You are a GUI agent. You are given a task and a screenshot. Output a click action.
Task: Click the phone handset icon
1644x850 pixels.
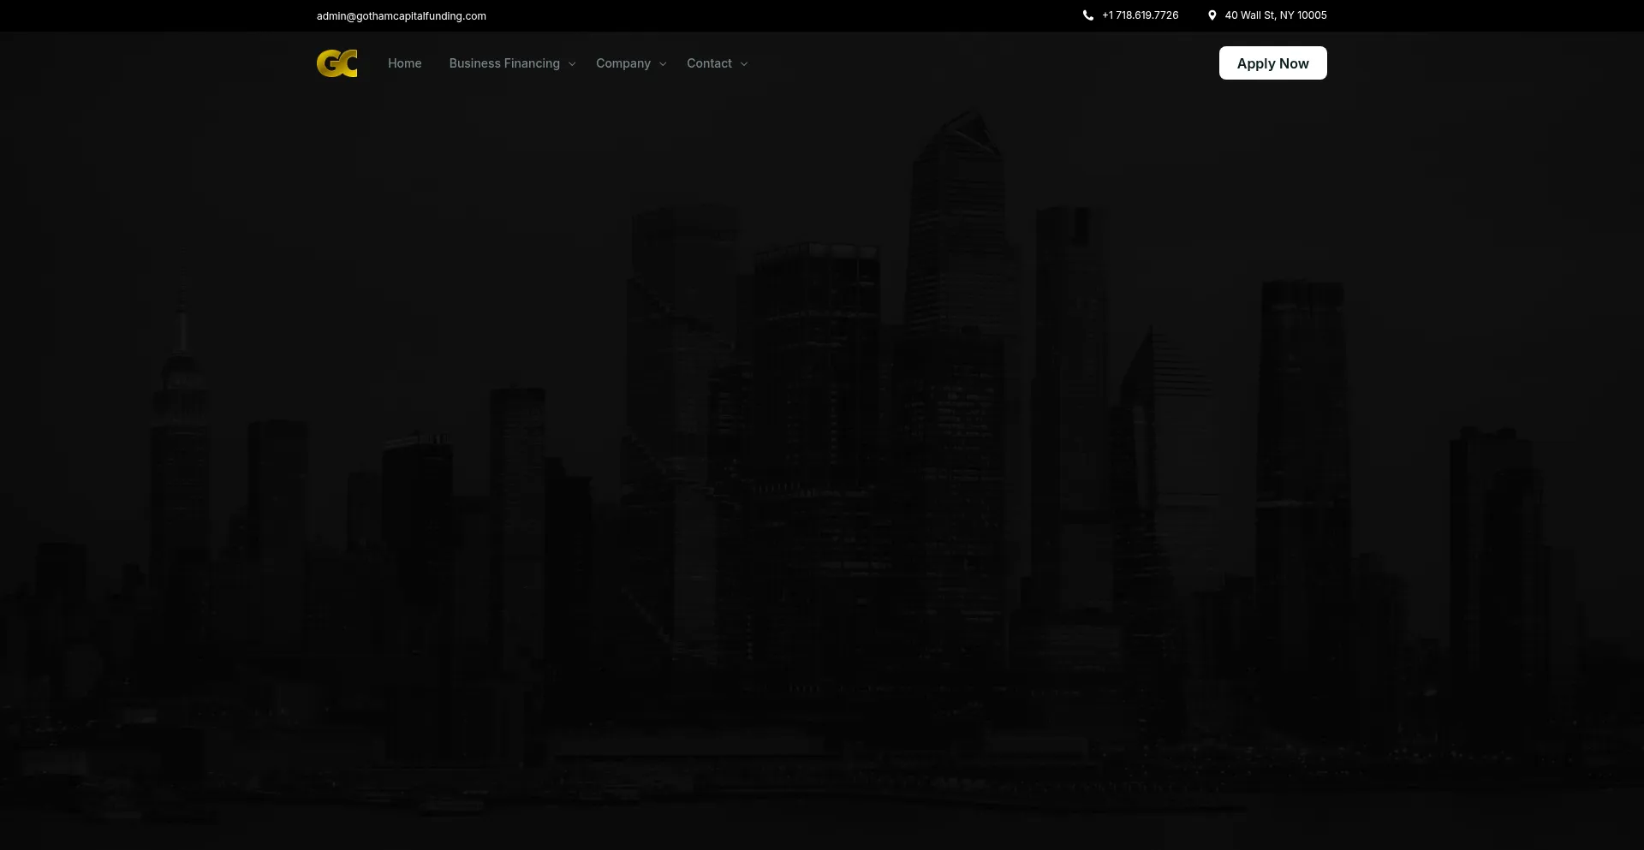coord(1087,15)
